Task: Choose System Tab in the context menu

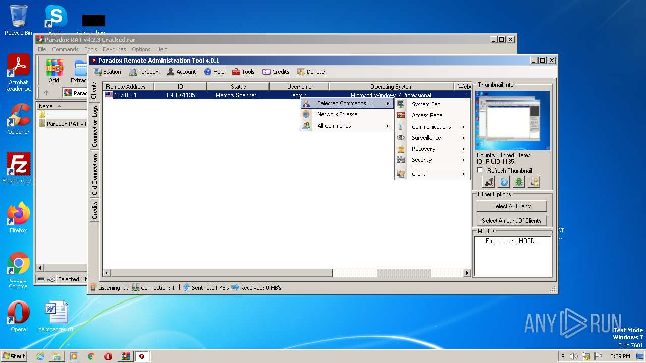Action: tap(432, 104)
